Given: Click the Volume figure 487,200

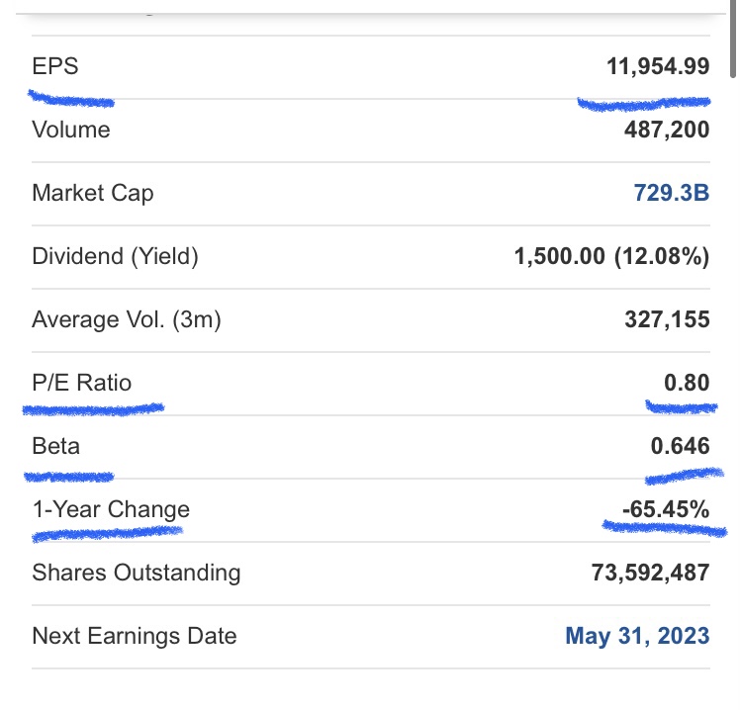Looking at the screenshot, I should (x=666, y=130).
